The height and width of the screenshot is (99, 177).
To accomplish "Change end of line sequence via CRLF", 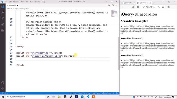I will 93,93.
